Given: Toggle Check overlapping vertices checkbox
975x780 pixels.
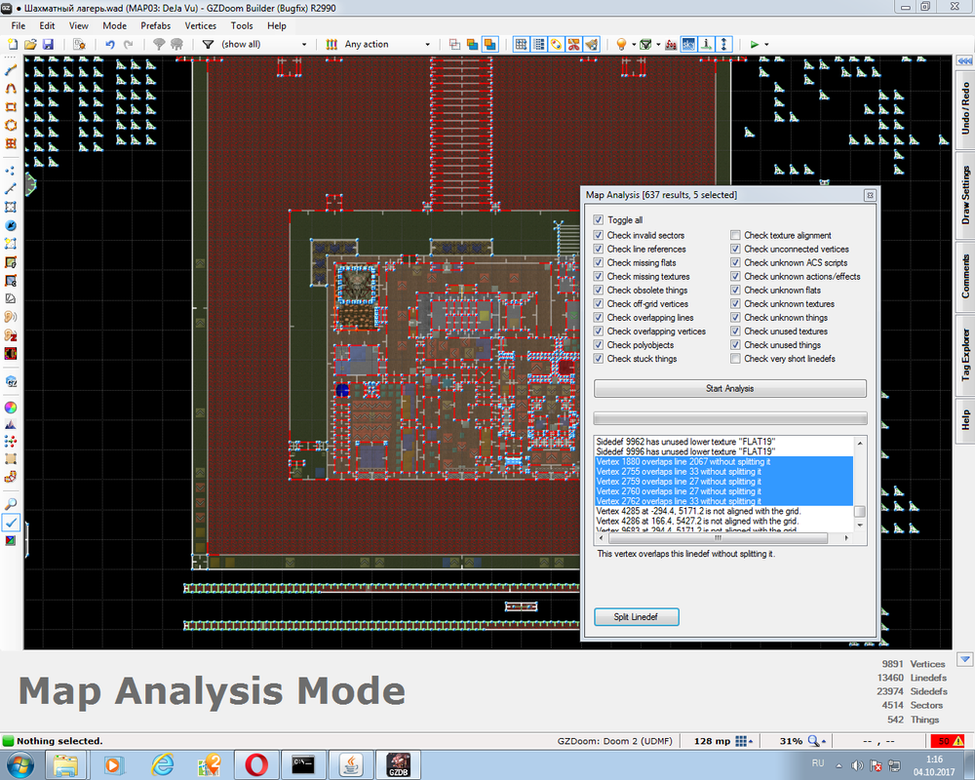Looking at the screenshot, I should [599, 331].
